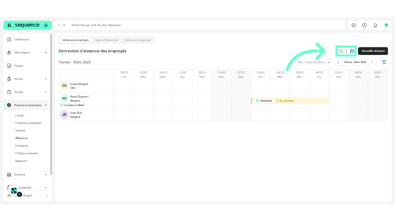Screen dimensions: 395x222
Task: Expand the Mon espace menu chevron
Action: point(45,53)
